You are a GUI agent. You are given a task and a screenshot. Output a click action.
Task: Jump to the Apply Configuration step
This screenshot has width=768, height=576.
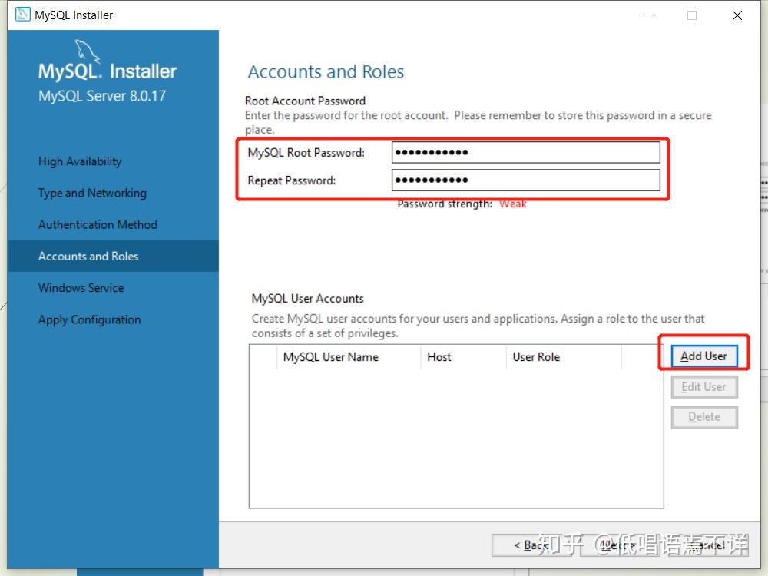tap(89, 319)
